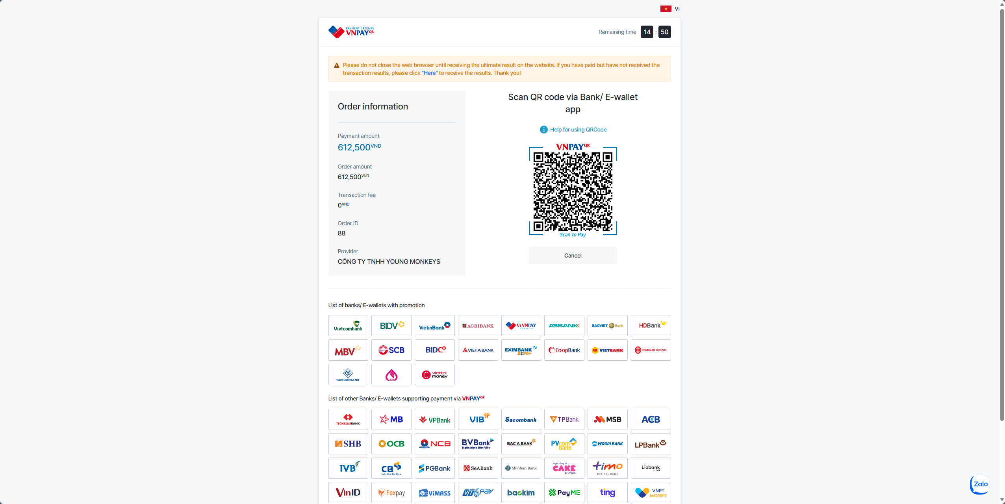Click the Scan to Pay QR code
The height and width of the screenshot is (504, 1005).
(573, 191)
